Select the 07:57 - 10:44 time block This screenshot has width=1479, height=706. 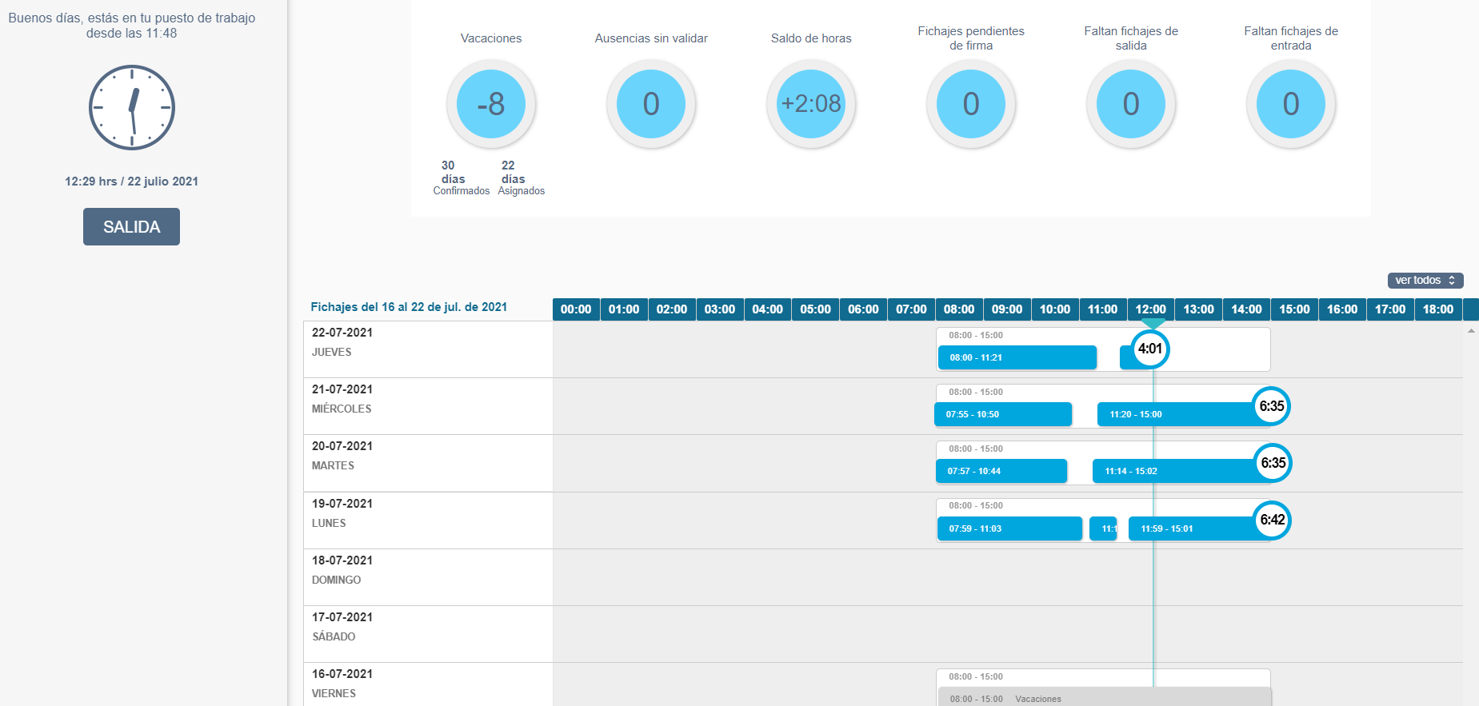1001,471
